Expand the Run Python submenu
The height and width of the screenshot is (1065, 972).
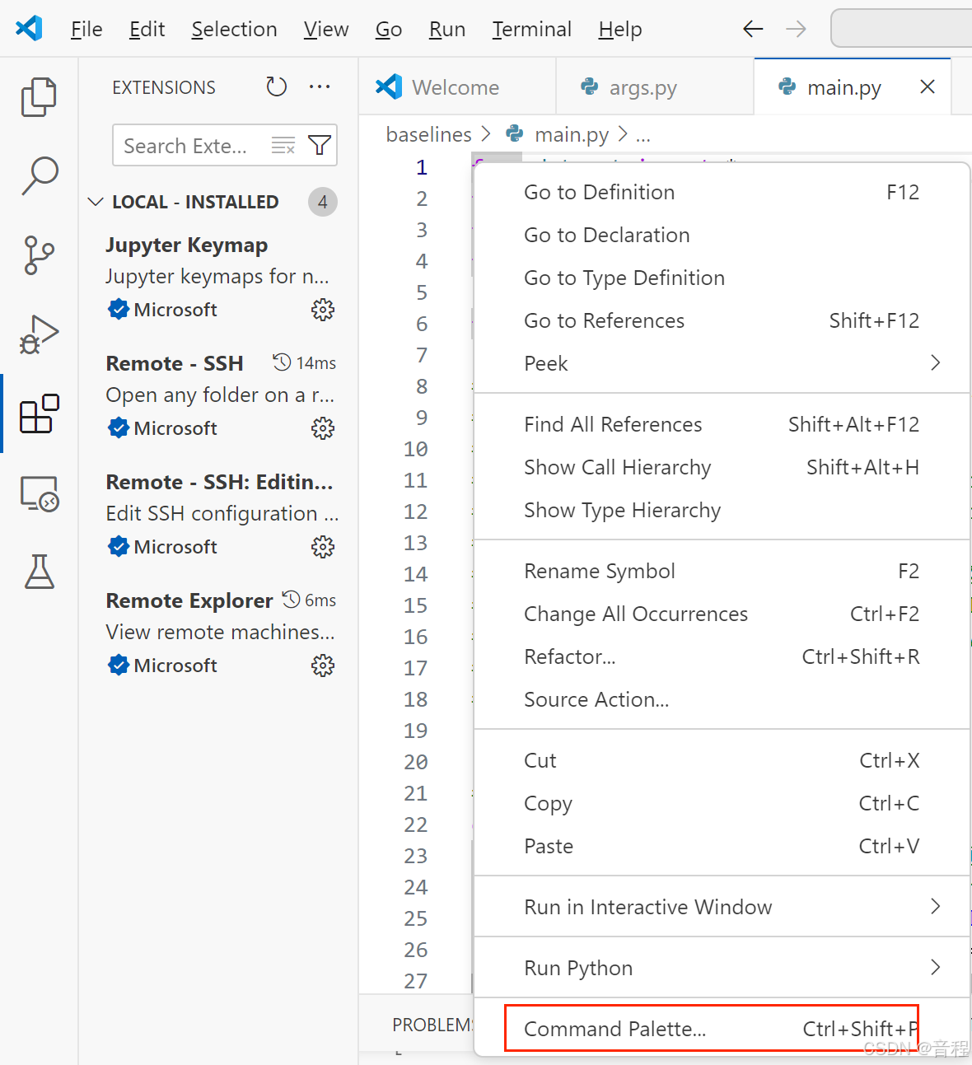(x=934, y=968)
